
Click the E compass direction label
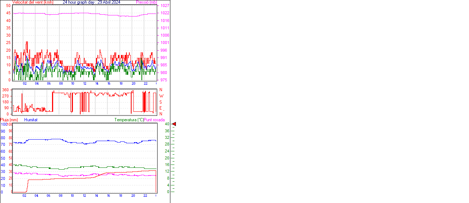(x=160, y=108)
